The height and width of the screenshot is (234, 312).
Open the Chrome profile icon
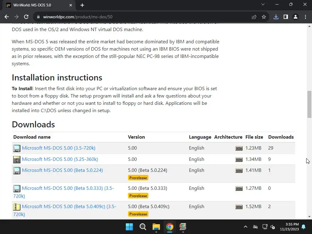click(x=296, y=17)
